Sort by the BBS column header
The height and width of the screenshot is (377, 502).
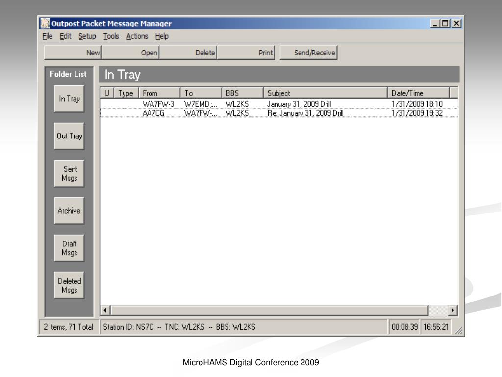[x=243, y=93]
